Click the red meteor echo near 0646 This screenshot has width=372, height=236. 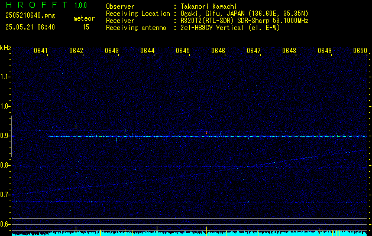[x=206, y=132]
